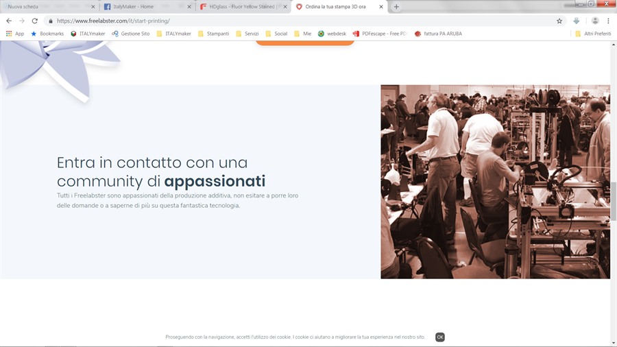This screenshot has width=617, height=347.
Task: Open ITALYmaker bookmarks folder
Action: pos(173,34)
